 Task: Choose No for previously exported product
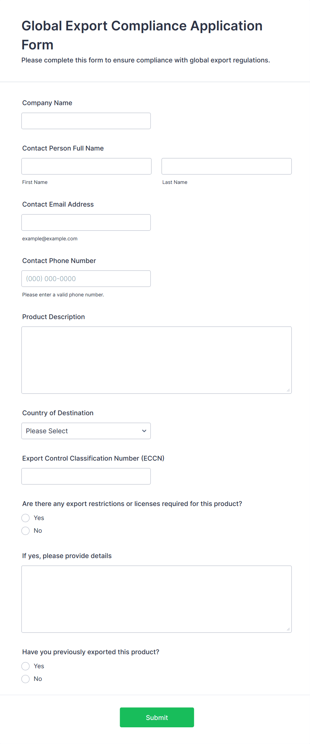coord(26,679)
